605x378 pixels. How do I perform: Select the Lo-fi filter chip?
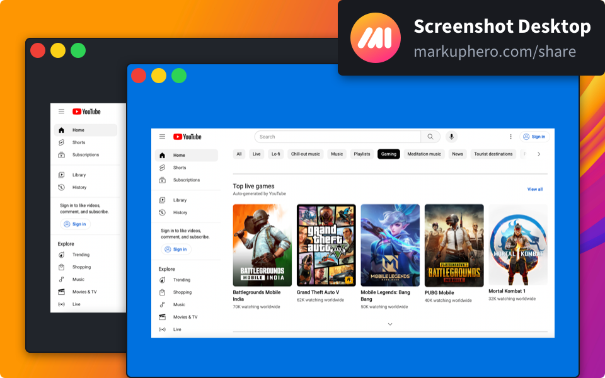[275, 154]
